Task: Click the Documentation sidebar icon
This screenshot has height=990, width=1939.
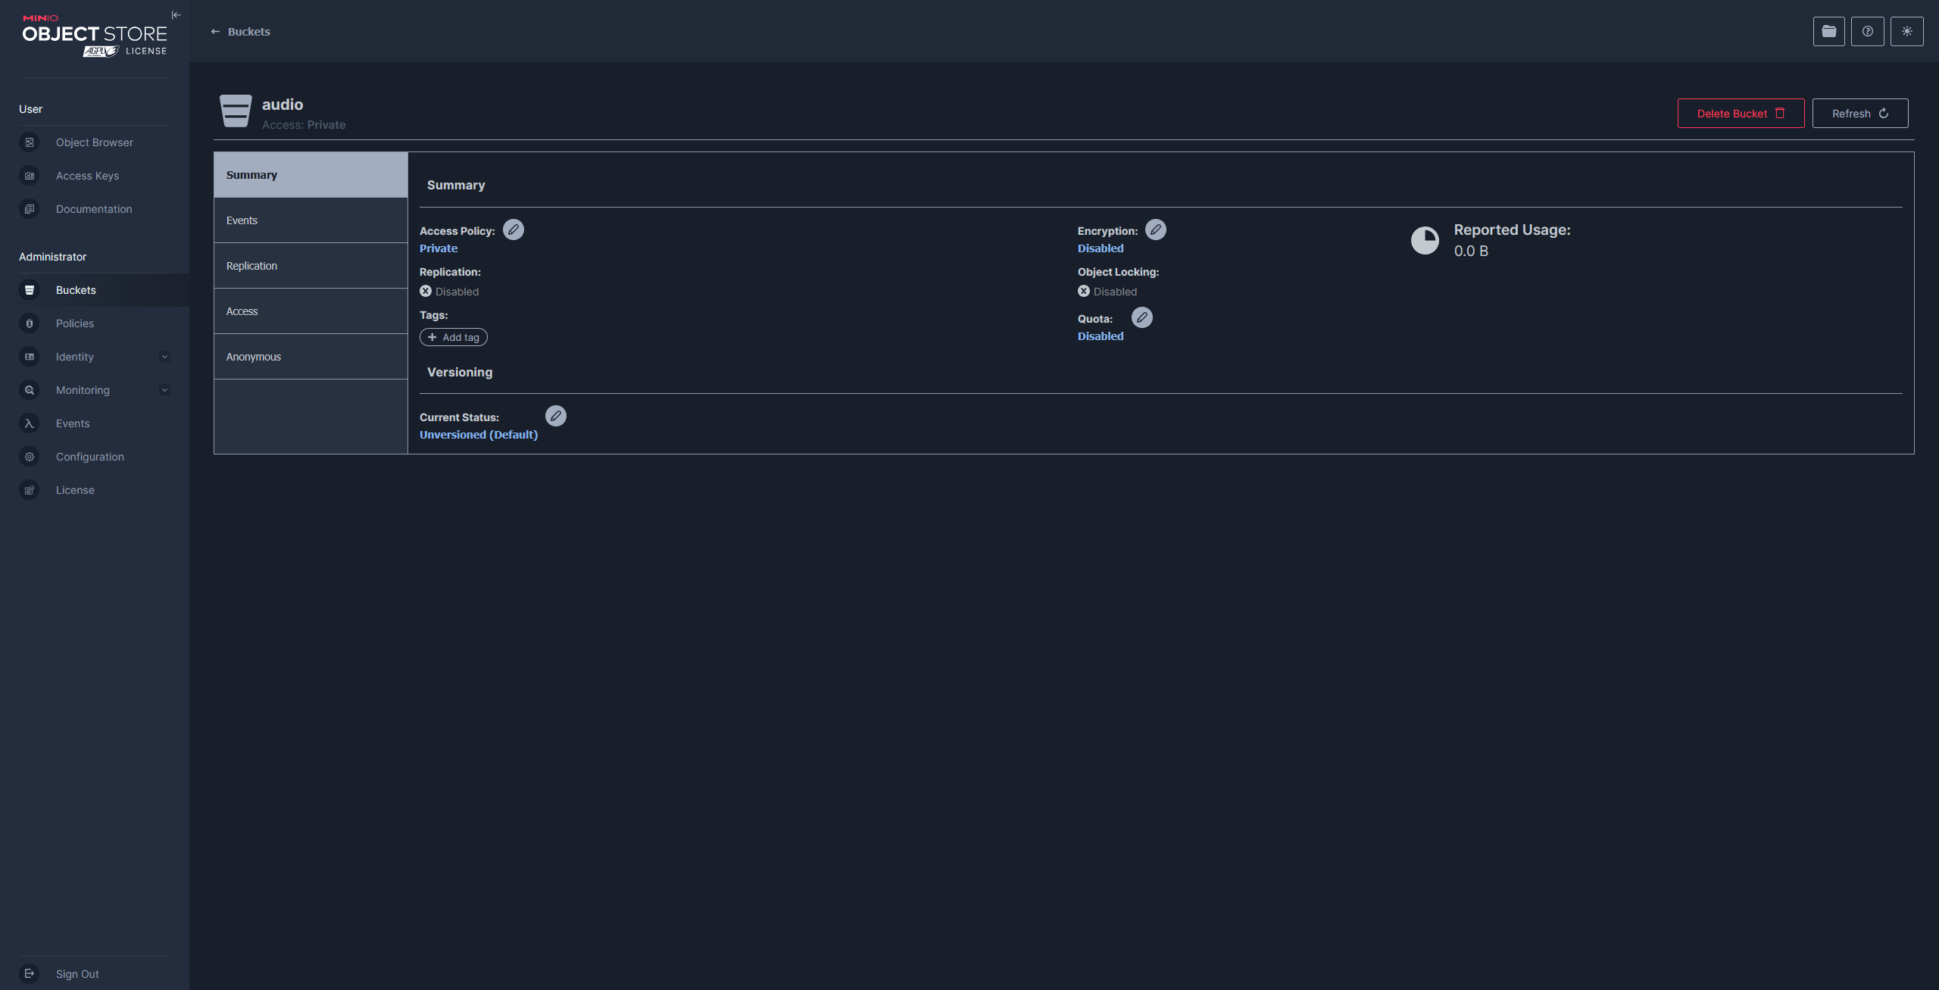Action: pos(30,209)
